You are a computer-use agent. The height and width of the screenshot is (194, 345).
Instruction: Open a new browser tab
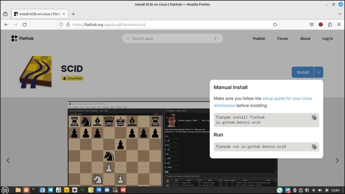(x=73, y=14)
